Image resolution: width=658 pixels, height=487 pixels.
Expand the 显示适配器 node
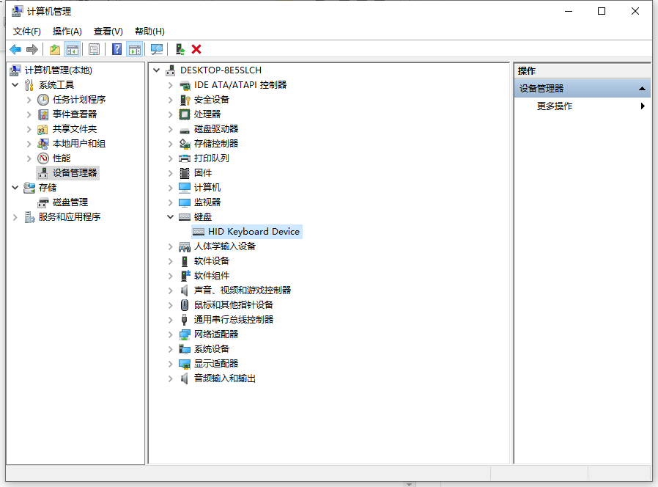tap(170, 364)
